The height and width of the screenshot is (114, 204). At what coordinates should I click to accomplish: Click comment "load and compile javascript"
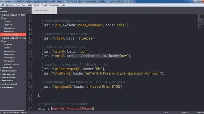[x=65, y=21]
